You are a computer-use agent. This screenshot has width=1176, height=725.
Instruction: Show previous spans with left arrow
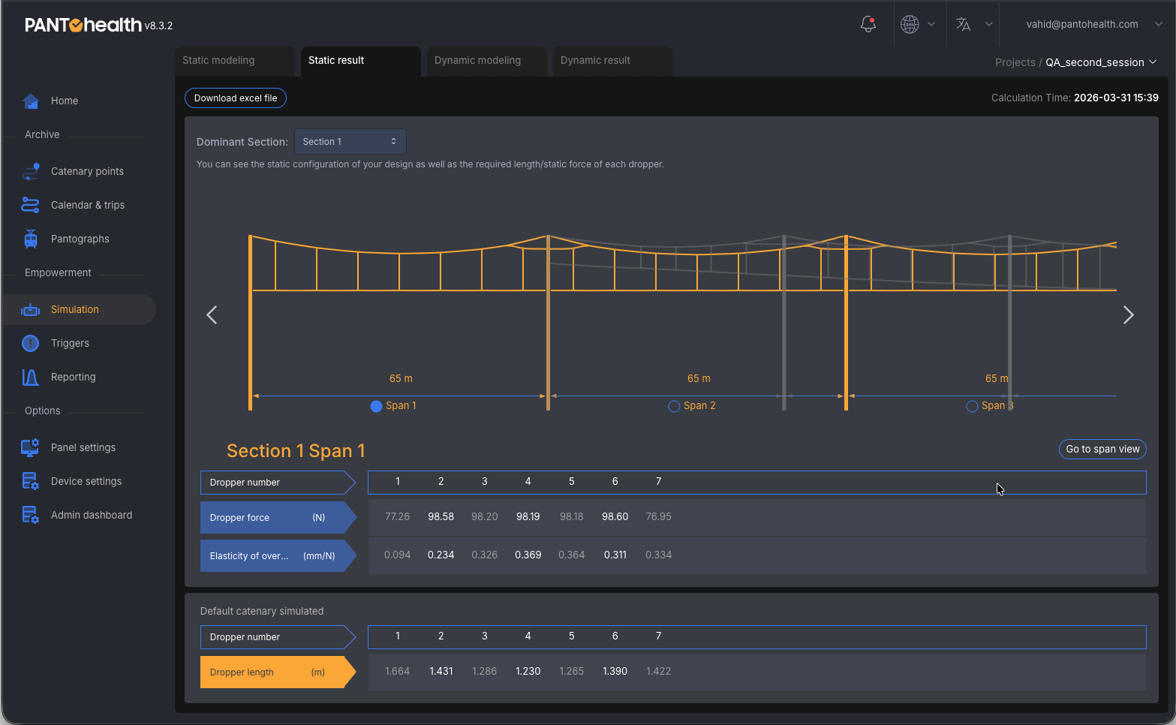point(212,314)
